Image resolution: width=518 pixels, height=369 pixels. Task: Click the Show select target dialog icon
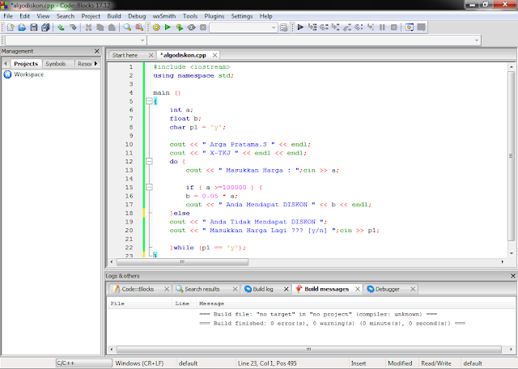[x=284, y=28]
